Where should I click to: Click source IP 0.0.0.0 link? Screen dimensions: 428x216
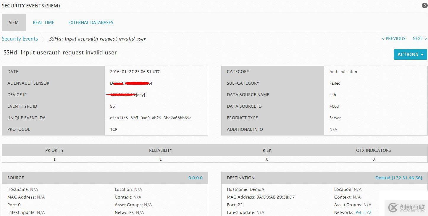click(196, 178)
